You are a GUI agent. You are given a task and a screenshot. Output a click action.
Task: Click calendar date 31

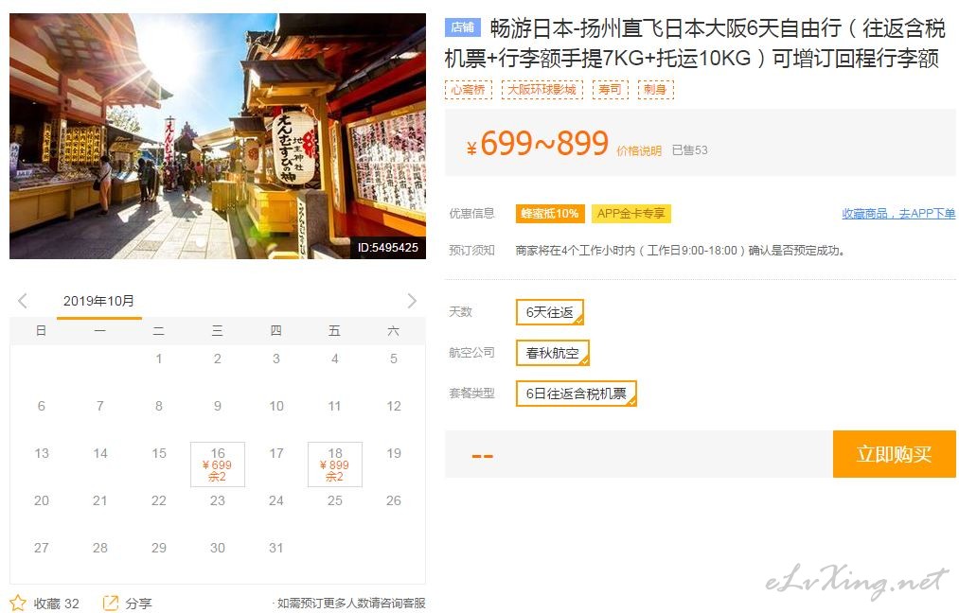[x=276, y=548]
